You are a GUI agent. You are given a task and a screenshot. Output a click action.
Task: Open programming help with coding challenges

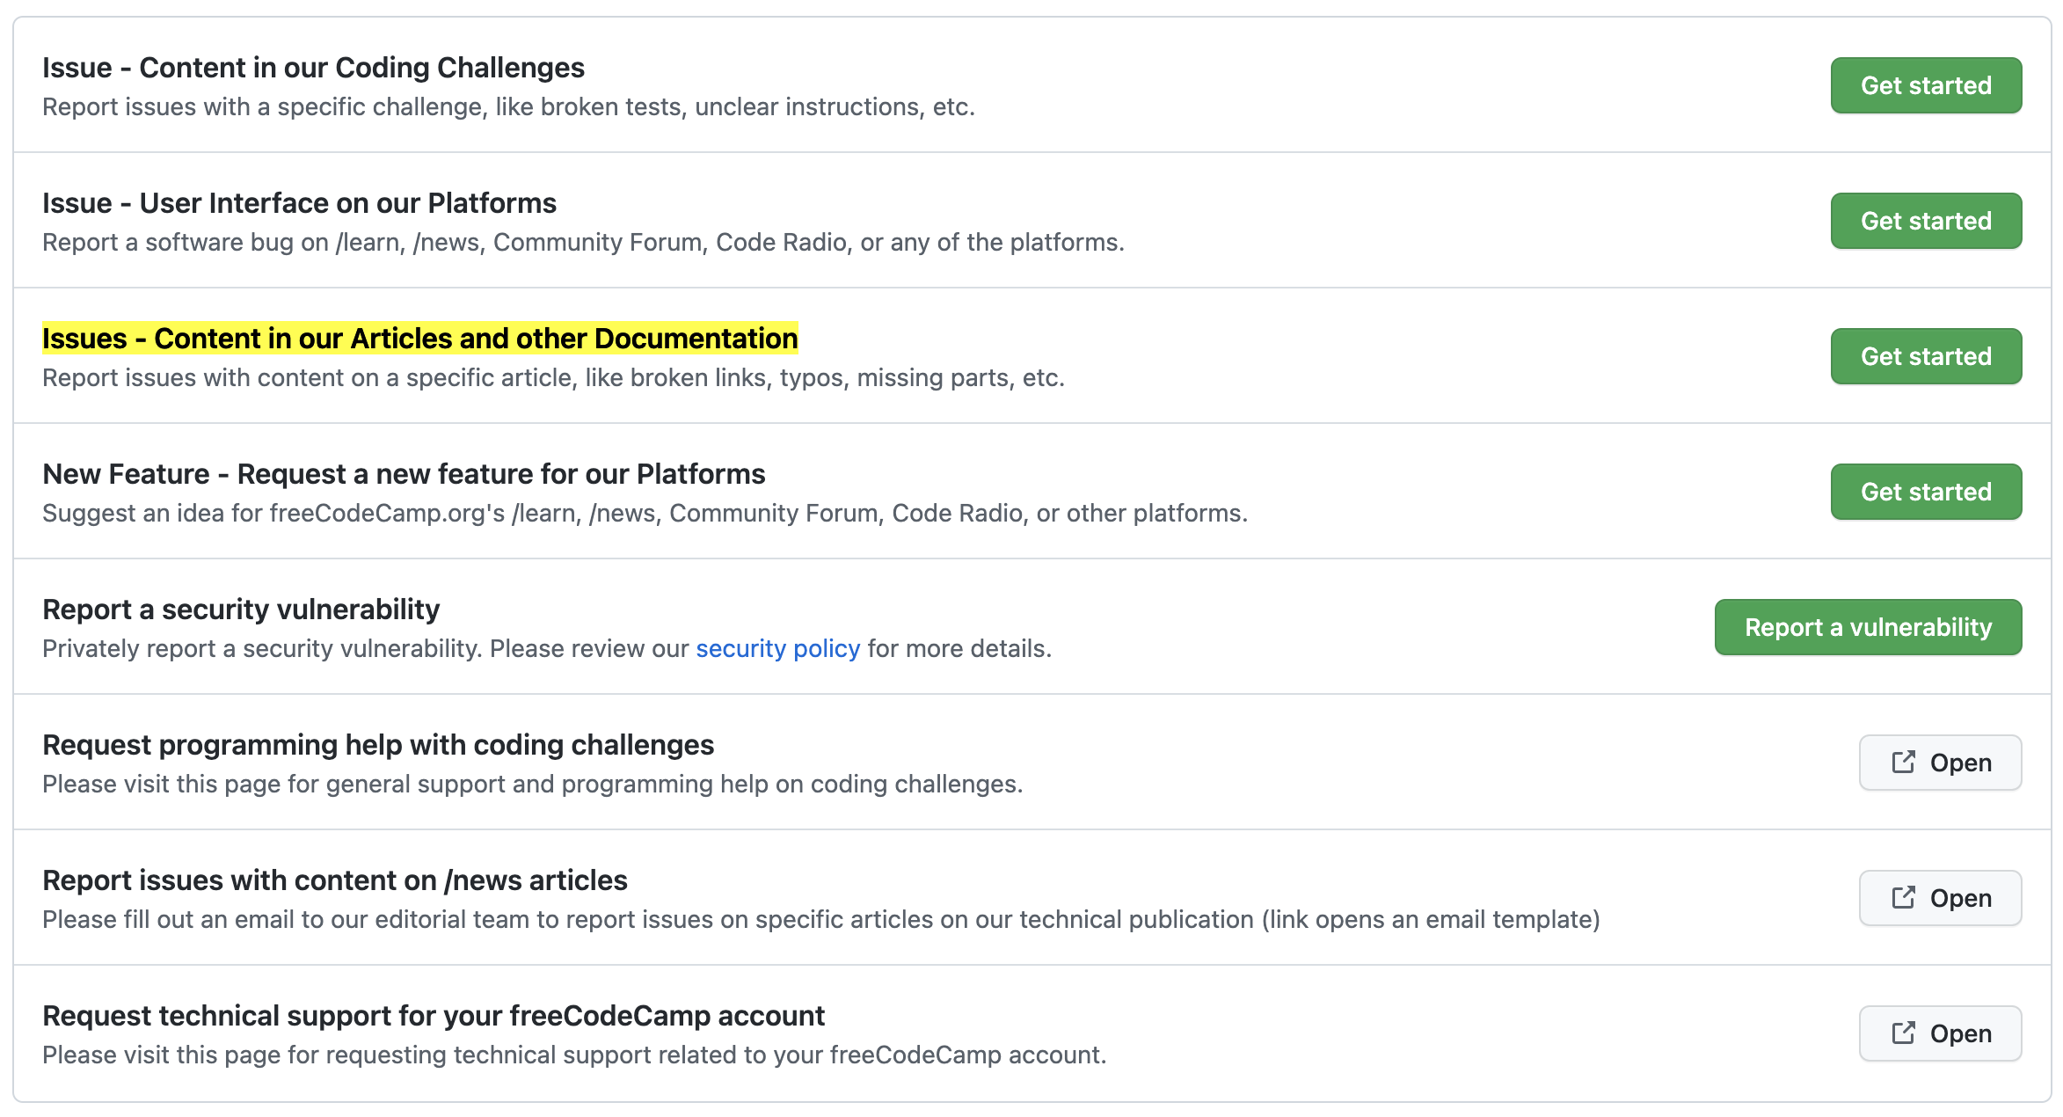pos(1959,763)
